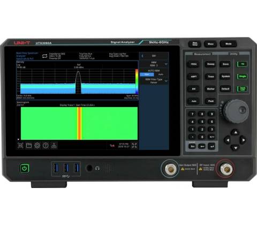This screenshot has height=225, width=257.
Task: Hit the number 0 key
Action: (x=202, y=137)
